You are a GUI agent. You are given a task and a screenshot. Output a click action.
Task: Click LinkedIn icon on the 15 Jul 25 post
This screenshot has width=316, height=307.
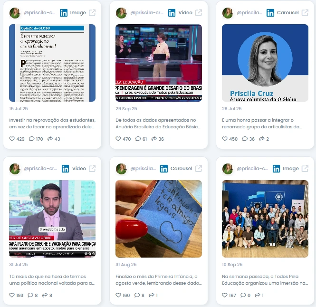(64, 13)
